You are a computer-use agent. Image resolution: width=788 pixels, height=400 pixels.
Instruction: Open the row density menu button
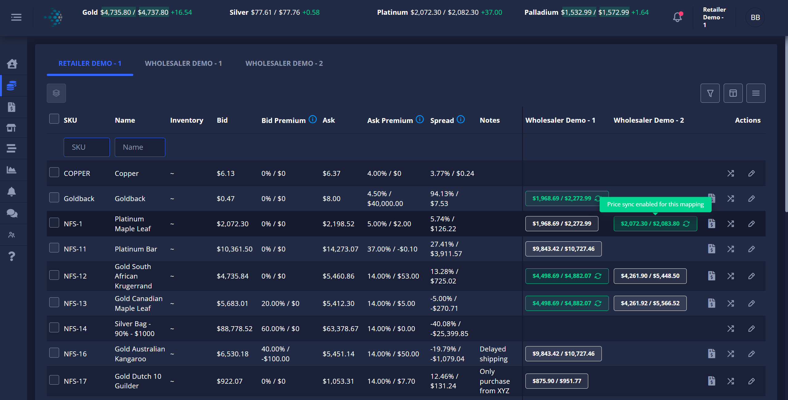pyautogui.click(x=756, y=93)
